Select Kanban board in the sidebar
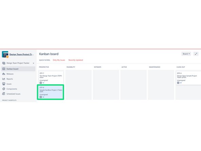The height and width of the screenshot is (151, 201). coord(18,69)
